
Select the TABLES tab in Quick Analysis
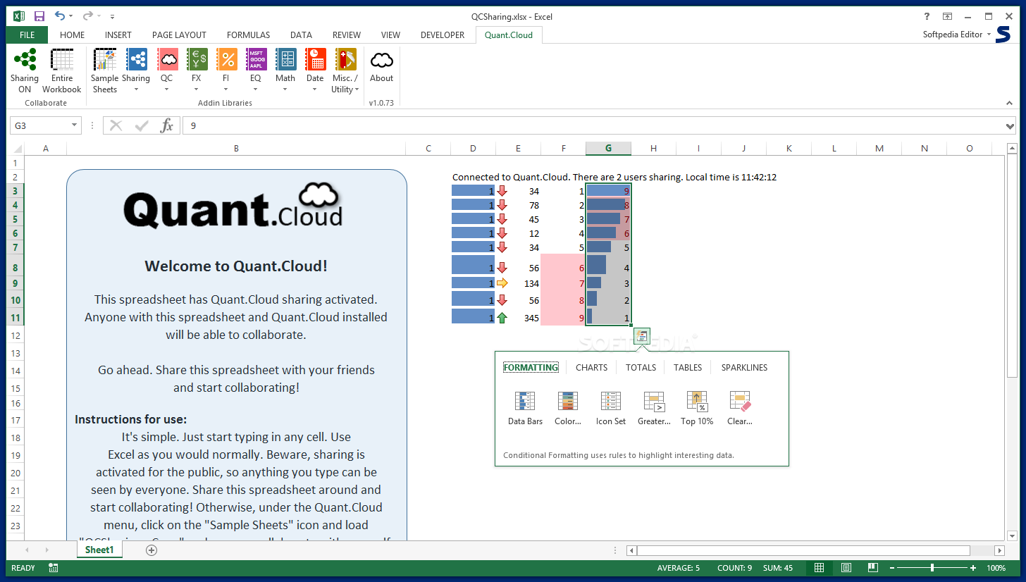[x=688, y=367]
